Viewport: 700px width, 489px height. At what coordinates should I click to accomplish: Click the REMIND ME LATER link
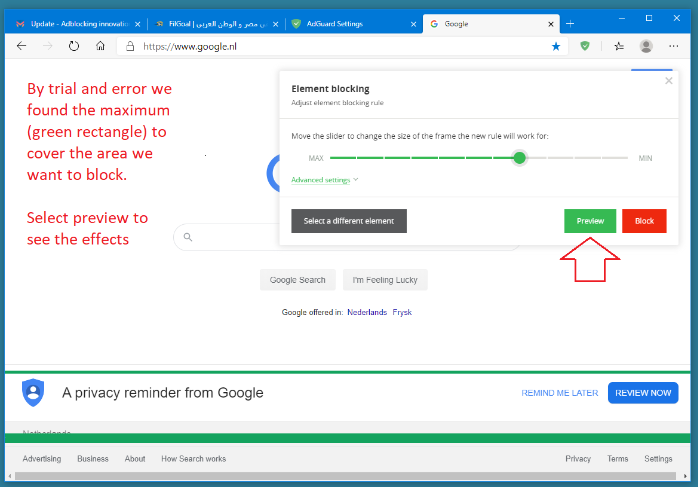[560, 393]
